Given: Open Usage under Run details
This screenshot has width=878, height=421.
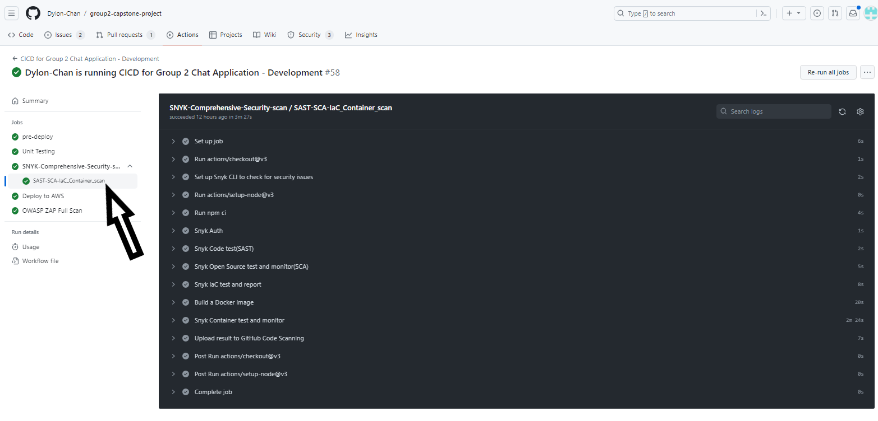Looking at the screenshot, I should [30, 247].
